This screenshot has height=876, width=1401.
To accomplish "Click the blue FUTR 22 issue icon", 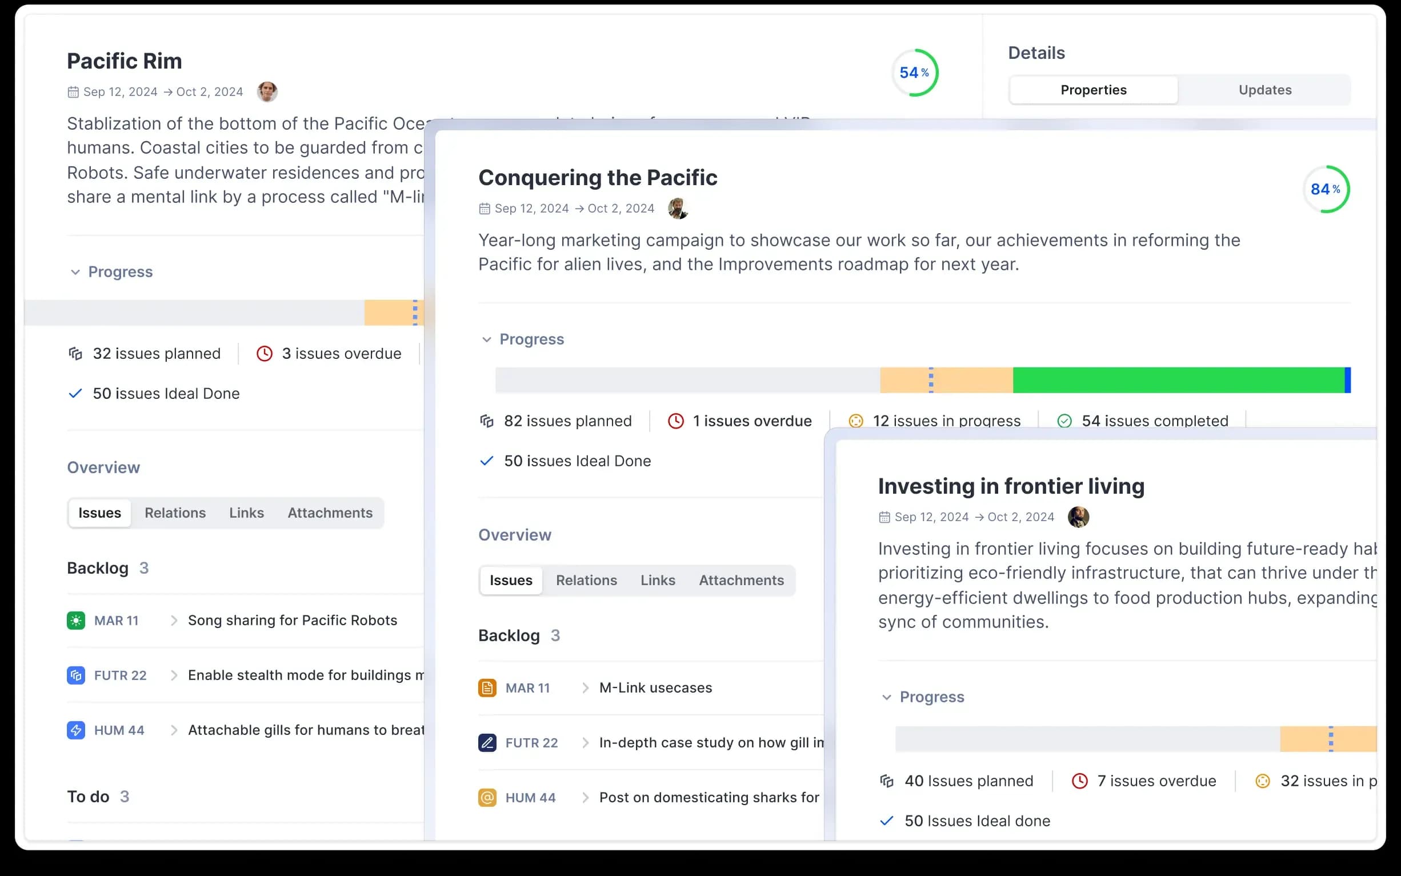I will [x=76, y=675].
